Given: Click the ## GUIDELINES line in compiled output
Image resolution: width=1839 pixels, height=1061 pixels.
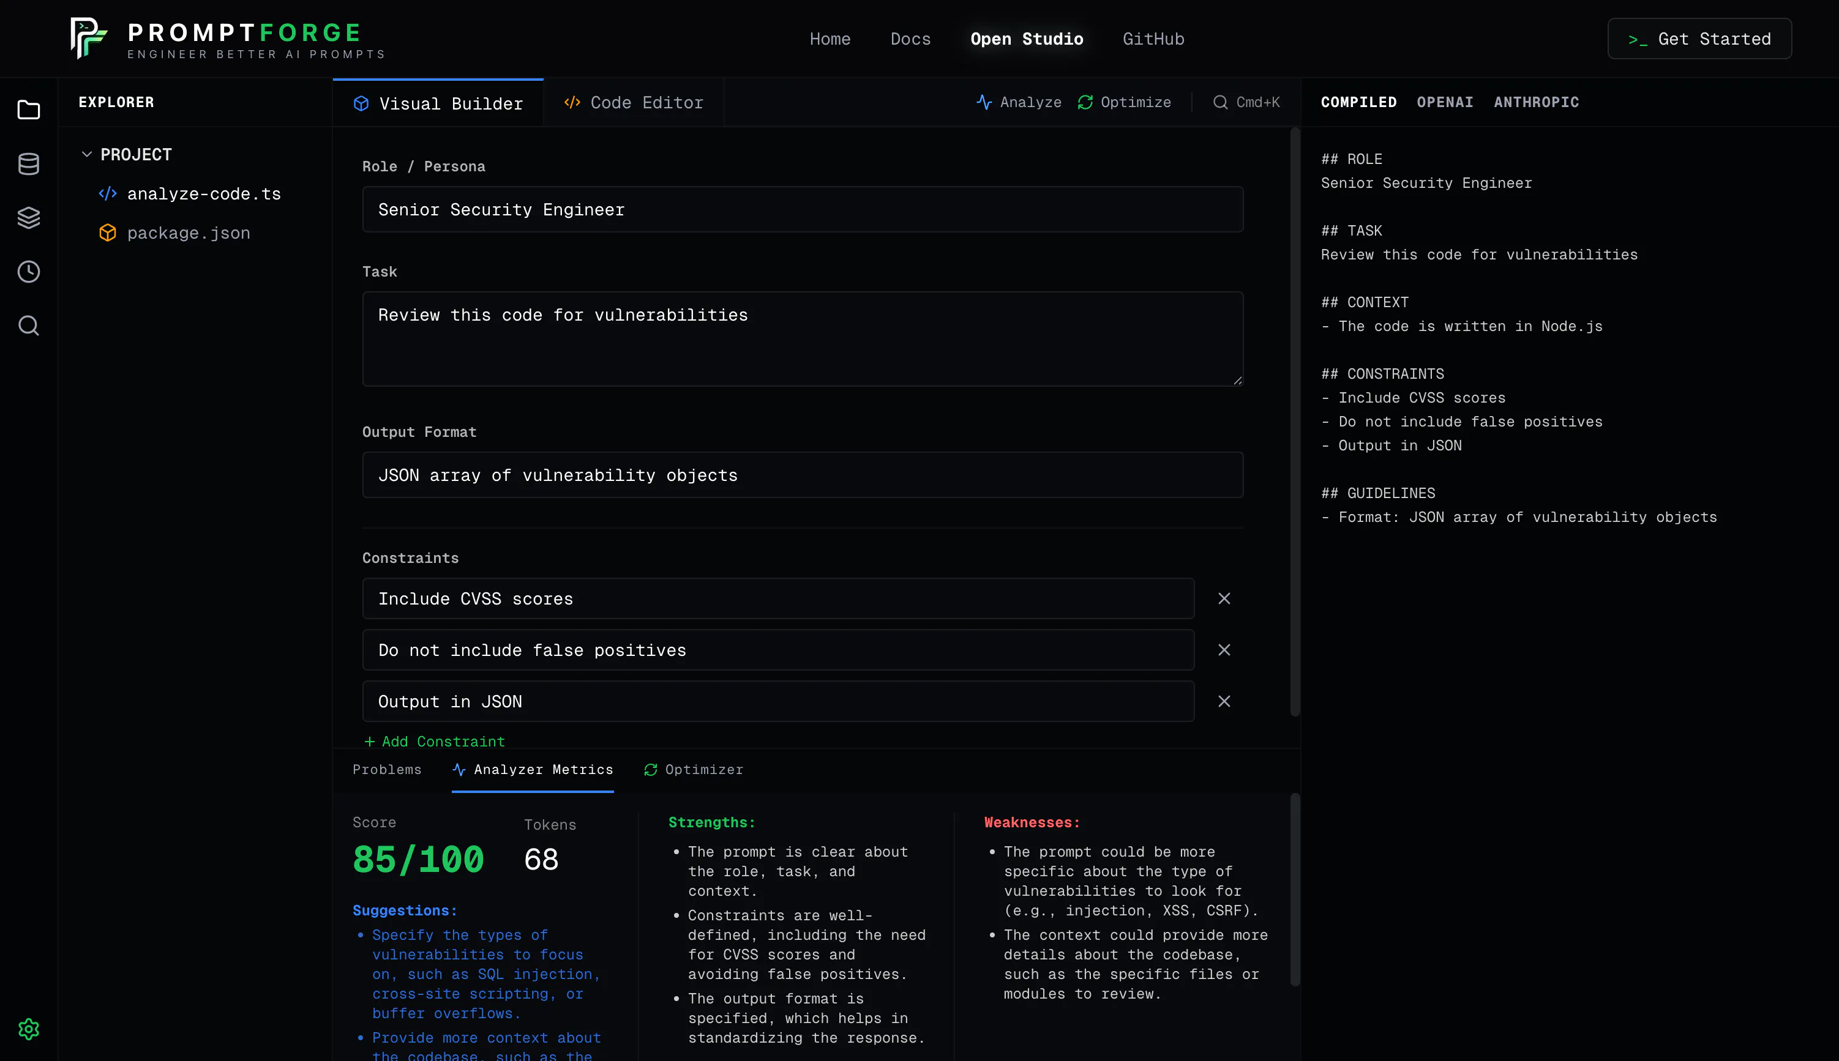Looking at the screenshot, I should click(1377, 493).
